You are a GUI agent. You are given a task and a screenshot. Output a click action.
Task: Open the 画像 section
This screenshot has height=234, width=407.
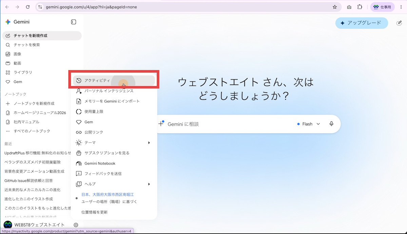pos(42,54)
